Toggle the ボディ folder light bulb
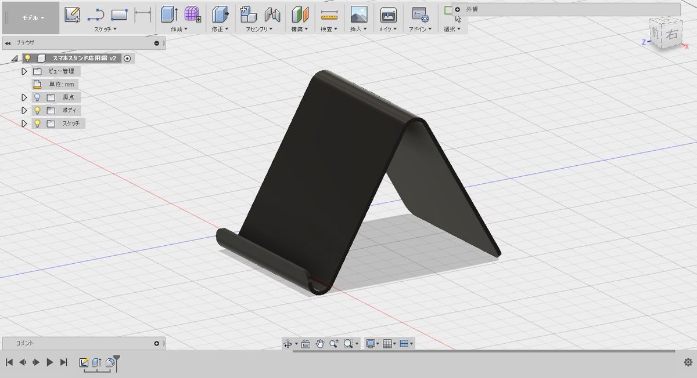The width and height of the screenshot is (697, 378). [37, 110]
